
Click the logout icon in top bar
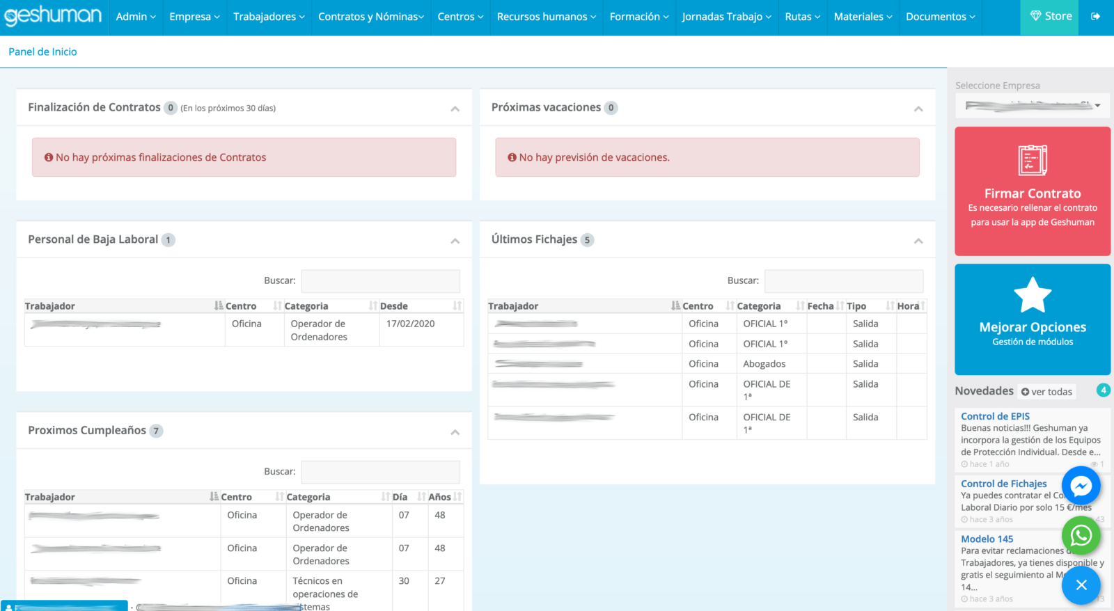coord(1095,17)
